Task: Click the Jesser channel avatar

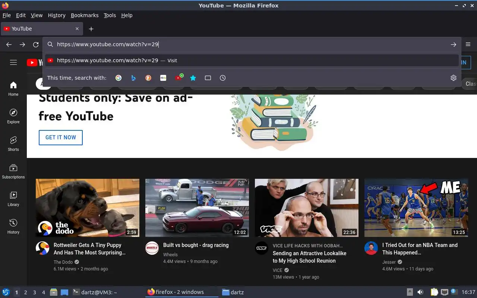Action: tap(371, 248)
